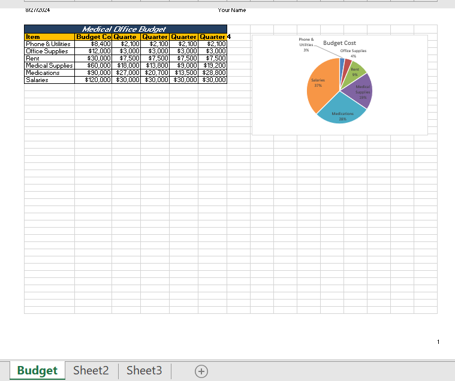Click the Item header cell
The image size is (455, 381).
click(49, 37)
